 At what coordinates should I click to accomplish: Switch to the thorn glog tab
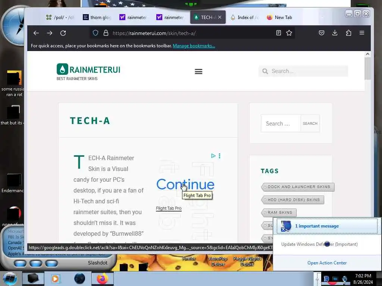[97, 17]
